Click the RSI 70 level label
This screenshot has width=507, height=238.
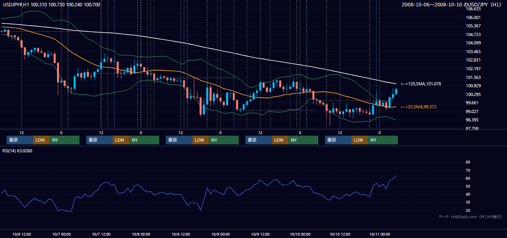point(468,170)
